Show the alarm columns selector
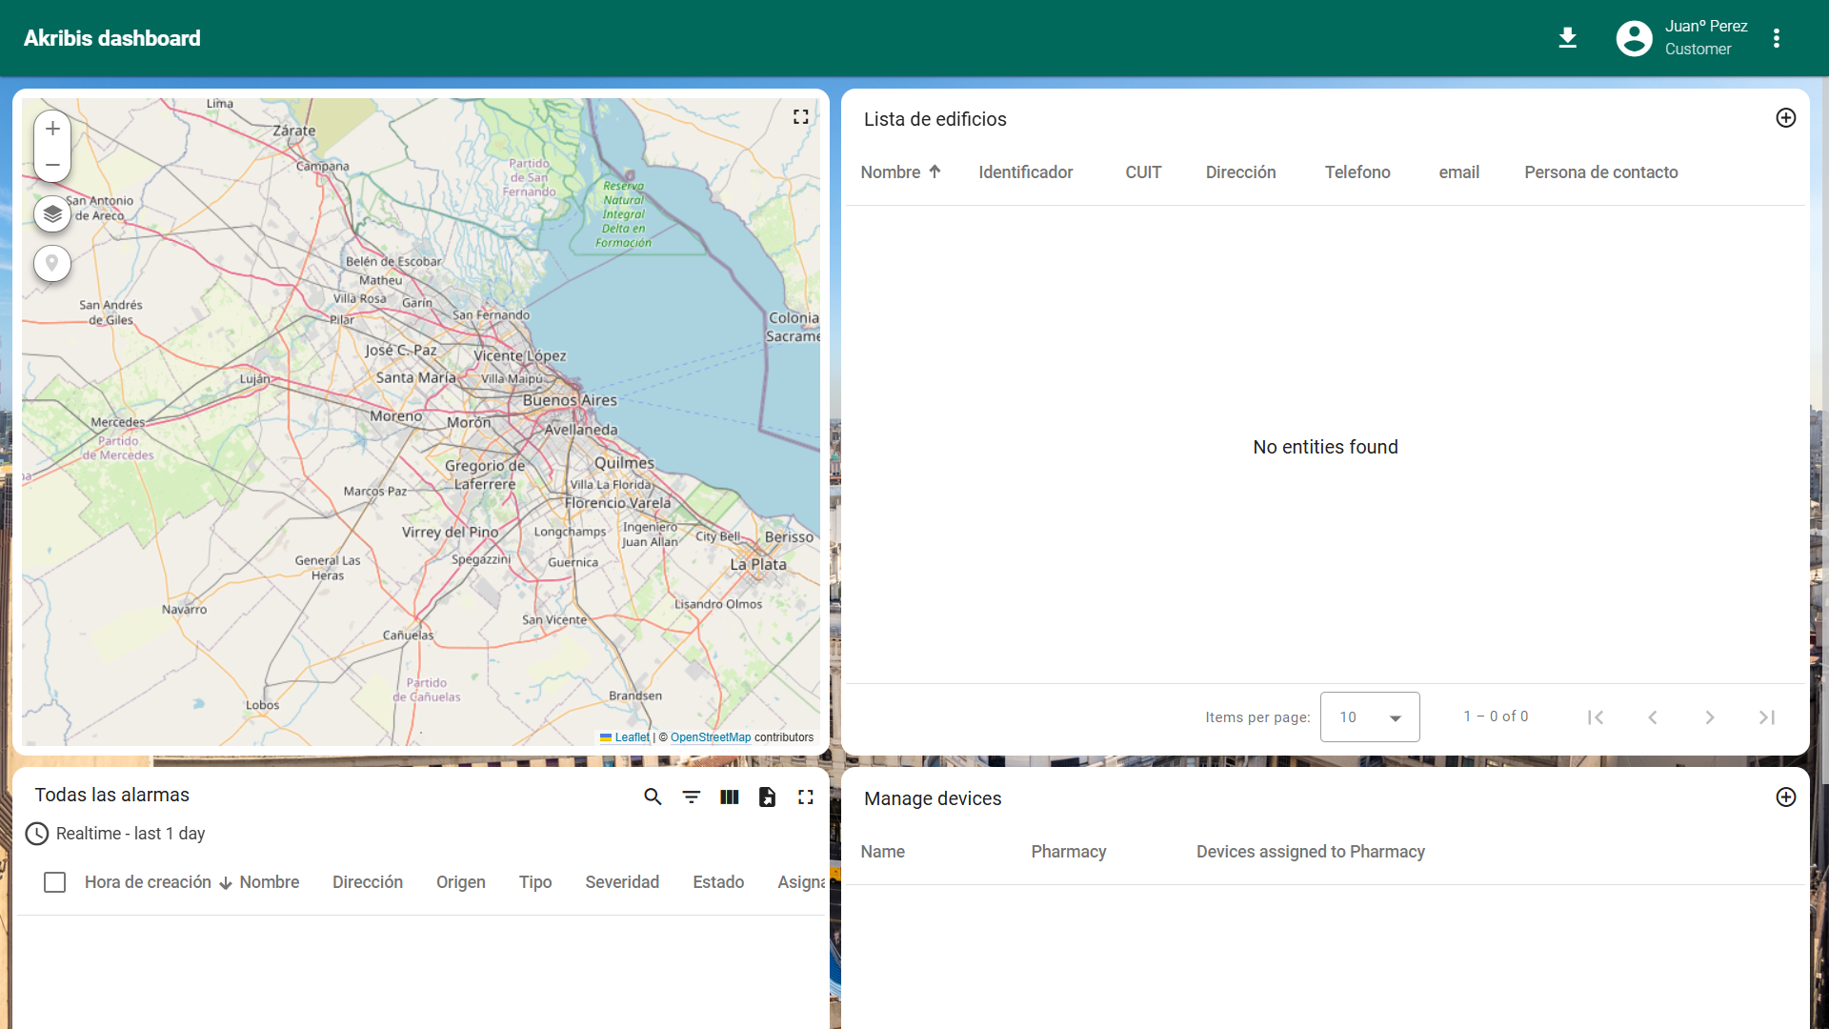This screenshot has height=1029, width=1829. click(x=729, y=797)
